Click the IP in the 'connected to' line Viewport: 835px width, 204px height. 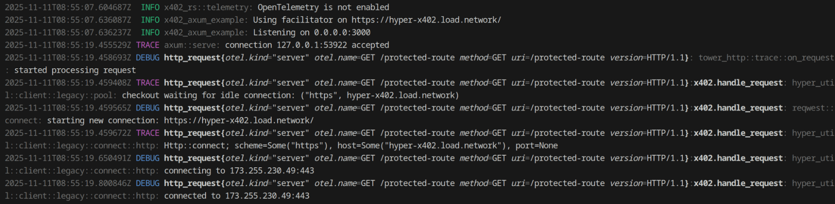(x=267, y=196)
